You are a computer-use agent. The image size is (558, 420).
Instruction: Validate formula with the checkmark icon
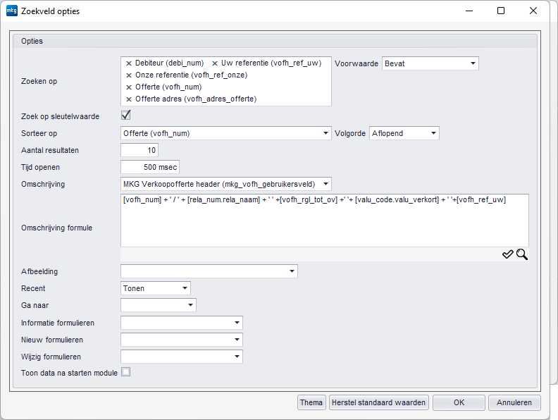point(508,254)
